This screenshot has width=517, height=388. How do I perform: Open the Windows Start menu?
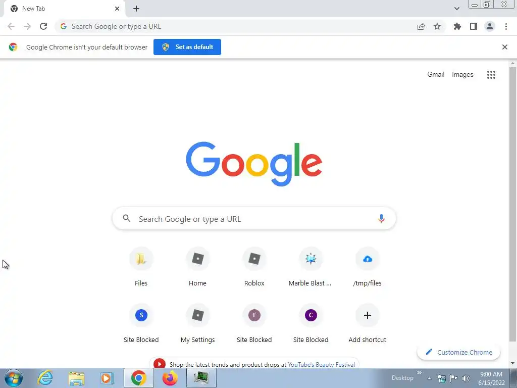(x=14, y=378)
